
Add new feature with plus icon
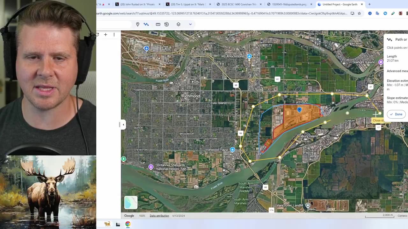pyautogui.click(x=106, y=35)
